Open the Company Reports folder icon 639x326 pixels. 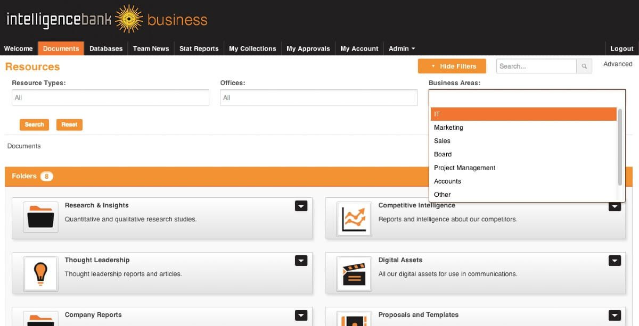click(40, 319)
